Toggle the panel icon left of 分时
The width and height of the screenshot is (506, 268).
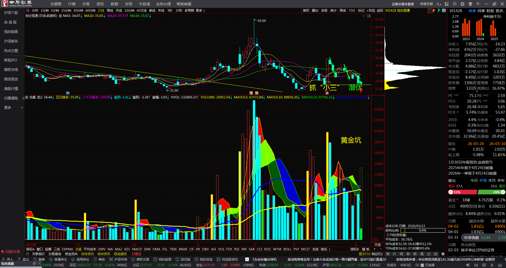click(27, 11)
